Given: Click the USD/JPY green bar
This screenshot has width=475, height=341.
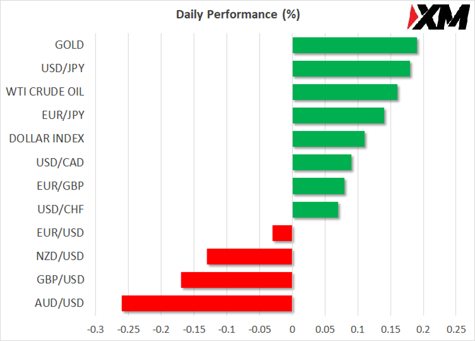Looking at the screenshot, I should tap(351, 69).
